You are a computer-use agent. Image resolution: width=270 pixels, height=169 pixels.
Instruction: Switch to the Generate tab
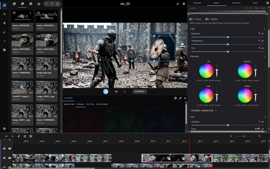[197, 3]
